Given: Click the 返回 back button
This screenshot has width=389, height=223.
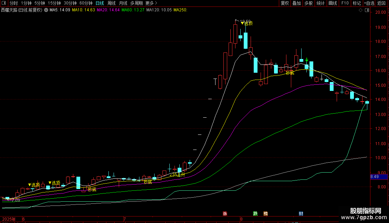Looking at the screenshot, I should point(381,3).
